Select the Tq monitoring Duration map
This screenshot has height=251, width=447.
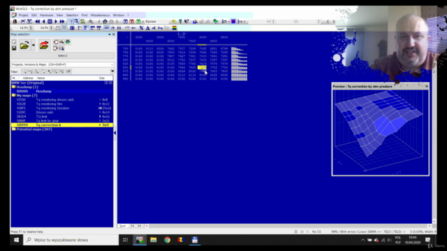tap(62, 108)
